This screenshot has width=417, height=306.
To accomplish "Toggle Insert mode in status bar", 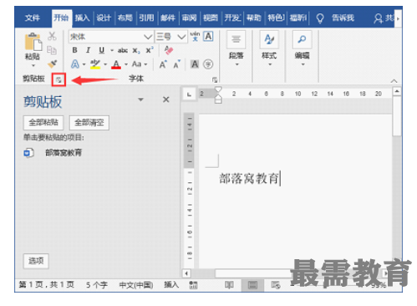I will pos(171,285).
